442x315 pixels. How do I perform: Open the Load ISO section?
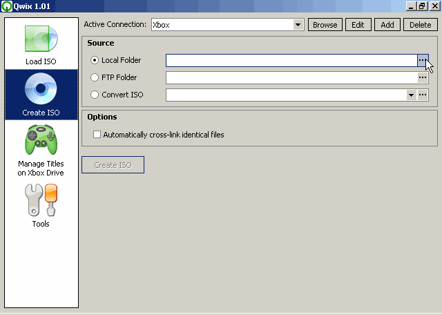[x=41, y=44]
